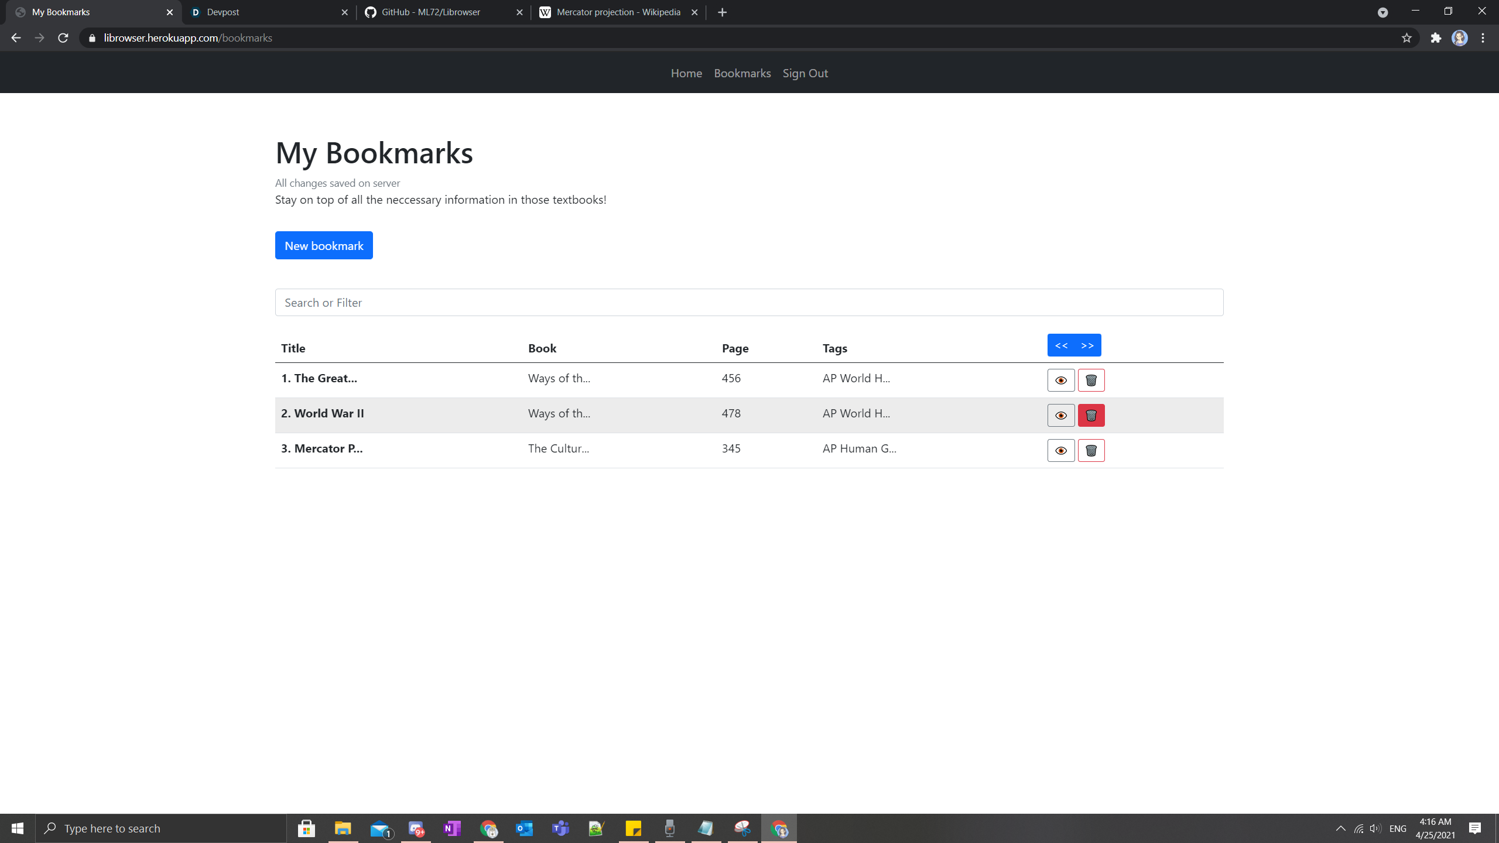Open Chrome three-dot menu

coord(1483,38)
